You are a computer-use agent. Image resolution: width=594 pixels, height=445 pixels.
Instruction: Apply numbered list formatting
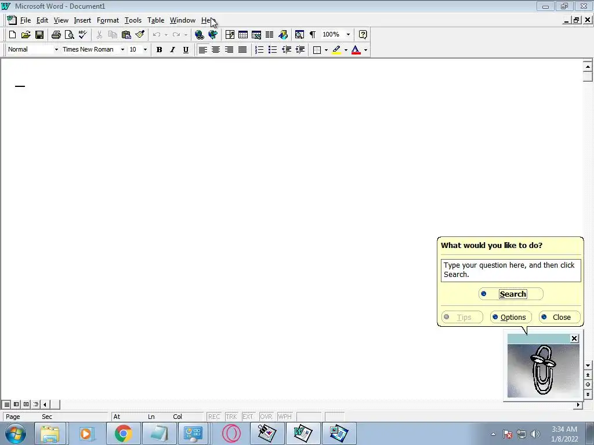[259, 50]
